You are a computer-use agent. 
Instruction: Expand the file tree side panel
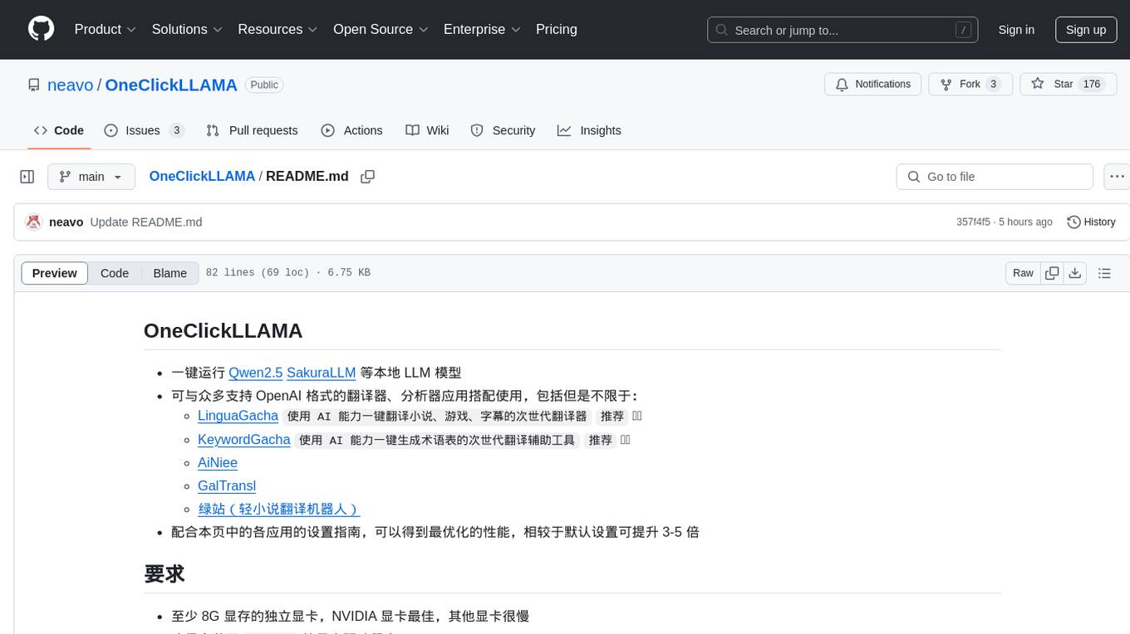coord(27,177)
